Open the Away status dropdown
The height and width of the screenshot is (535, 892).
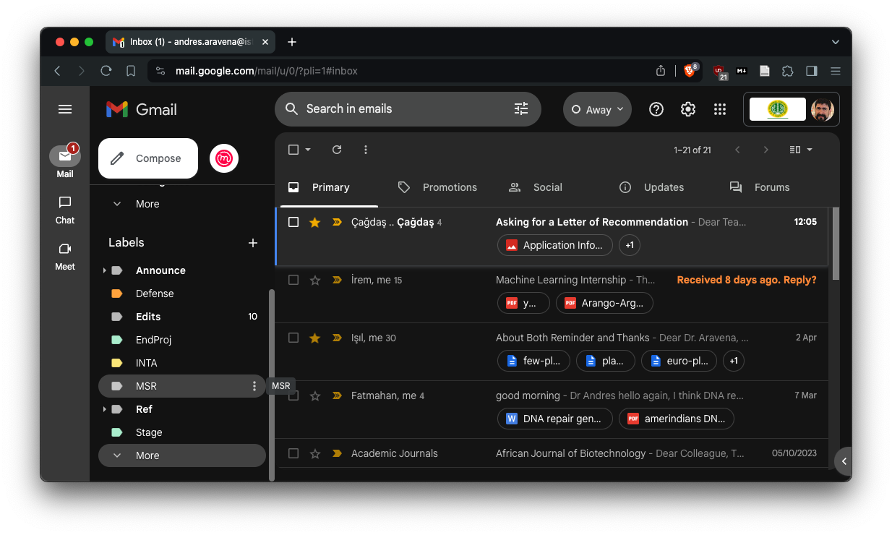[x=597, y=109]
